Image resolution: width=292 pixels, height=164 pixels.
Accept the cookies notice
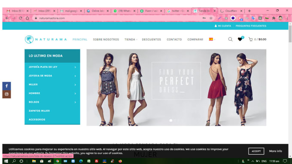point(256,151)
